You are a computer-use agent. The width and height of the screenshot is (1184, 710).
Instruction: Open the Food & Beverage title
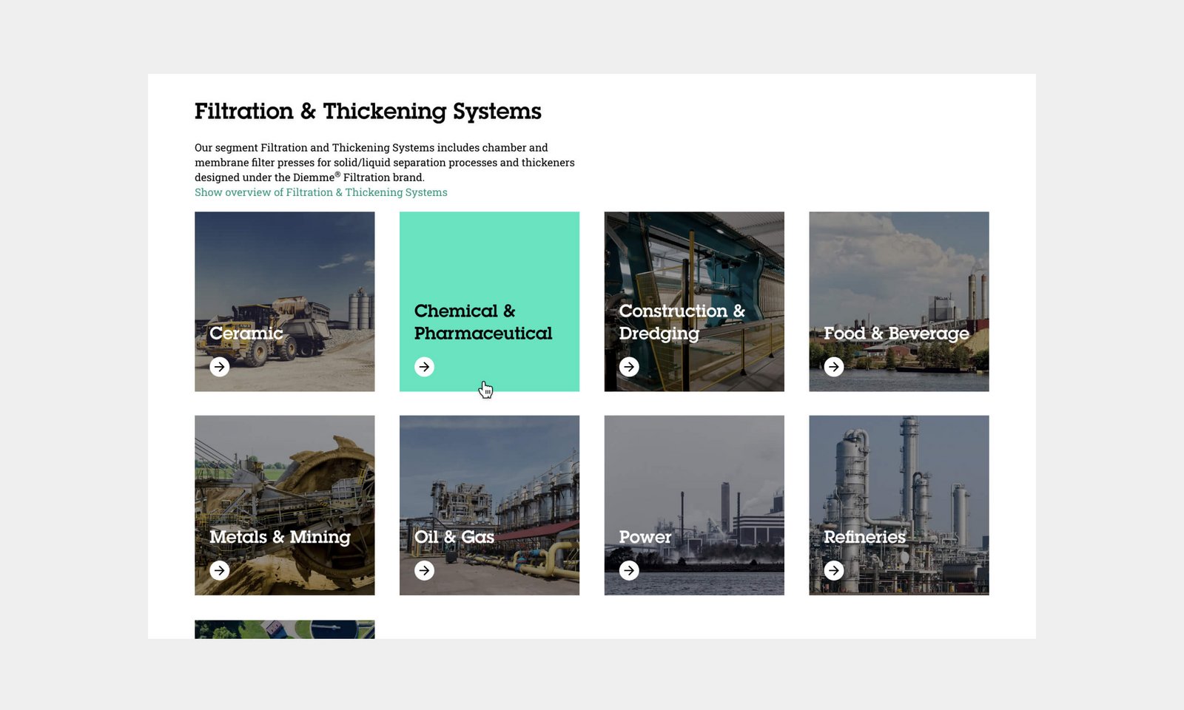(897, 334)
